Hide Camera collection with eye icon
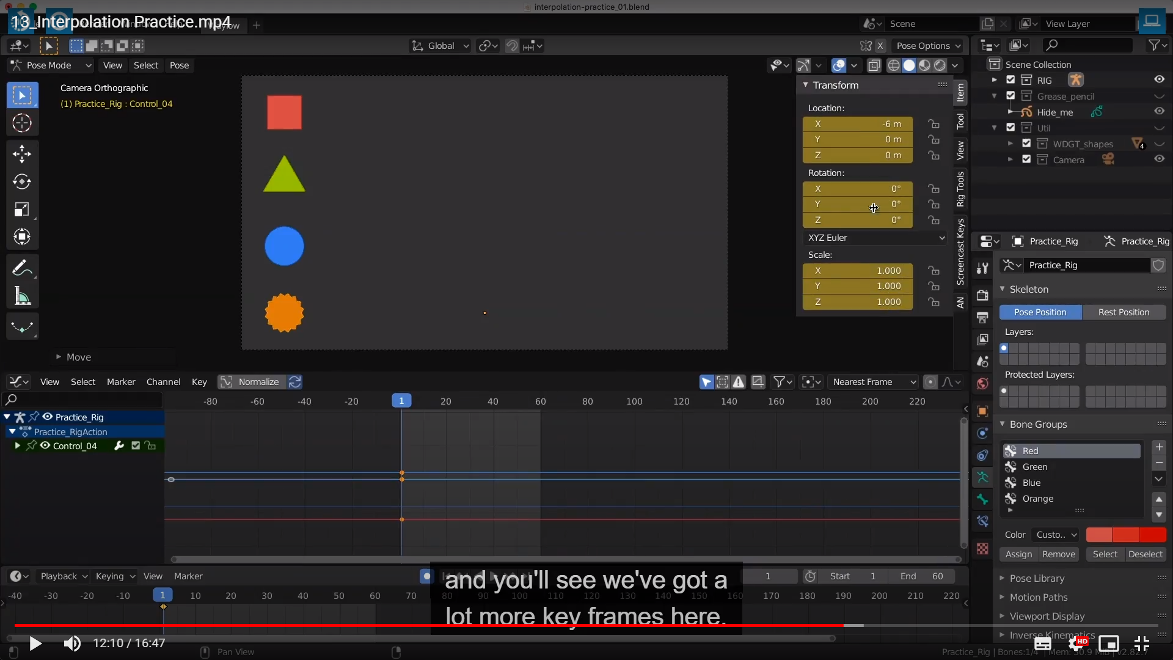This screenshot has height=660, width=1173. click(1159, 159)
